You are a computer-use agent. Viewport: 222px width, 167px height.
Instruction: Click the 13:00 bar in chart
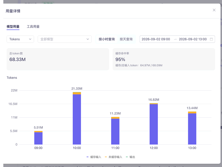coord(192,128)
